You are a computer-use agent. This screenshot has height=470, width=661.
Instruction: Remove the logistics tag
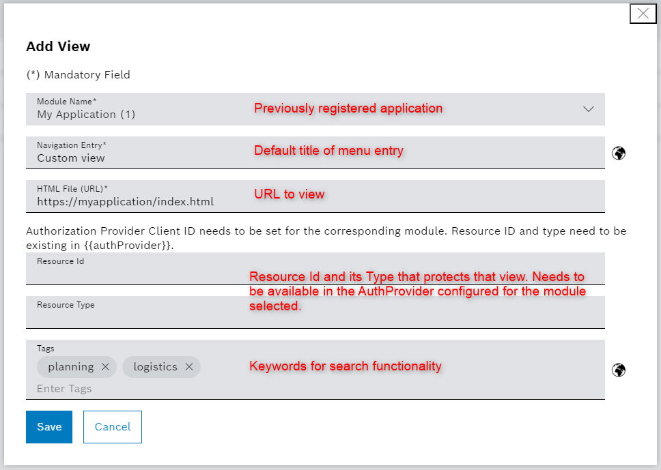point(189,367)
